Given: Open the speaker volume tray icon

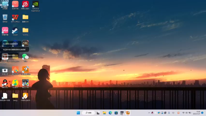Looking at the screenshot, I should tap(186, 113).
